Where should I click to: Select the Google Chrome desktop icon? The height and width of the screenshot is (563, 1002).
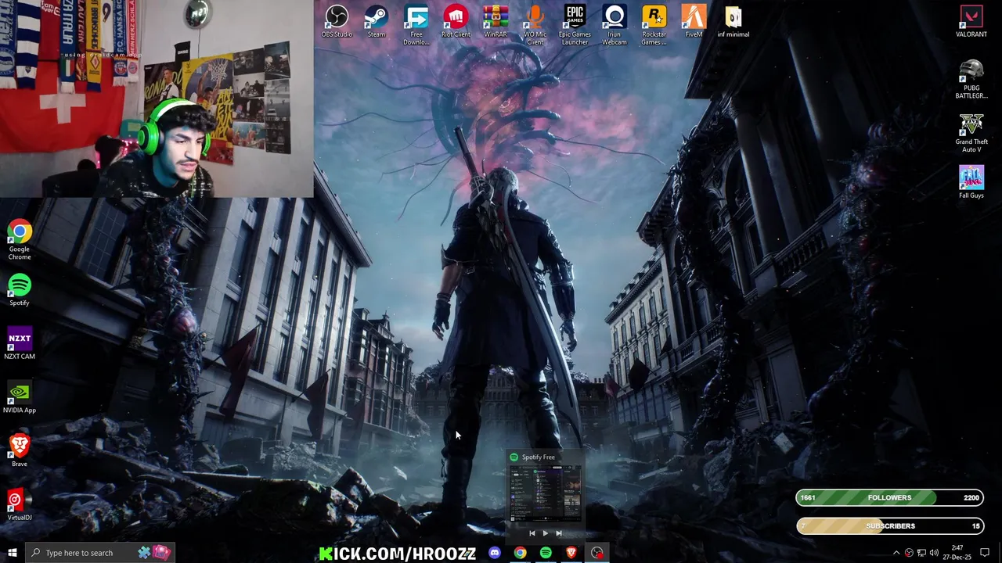coord(20,240)
